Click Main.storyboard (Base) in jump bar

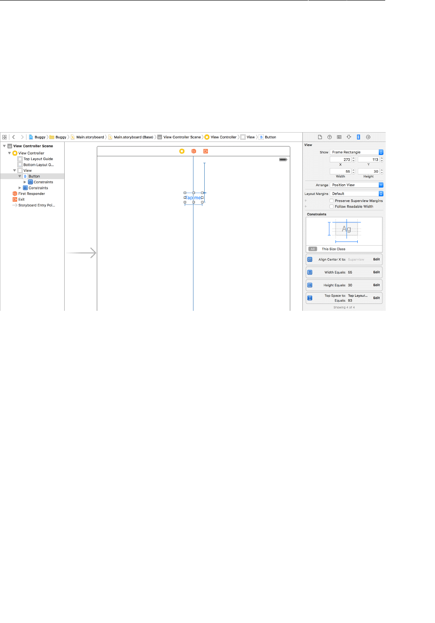131,137
